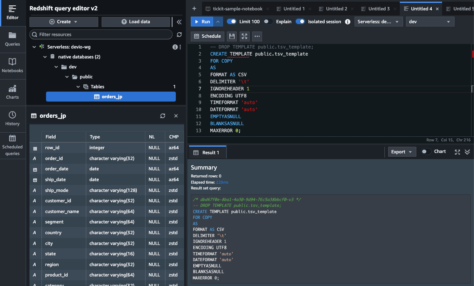Maximize the results pane
474x286 pixels.
point(457,152)
